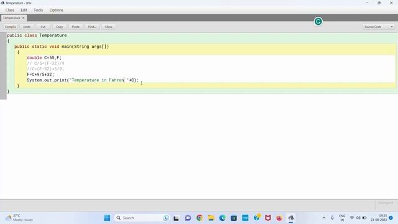Click the ENG IN language indicator
Screen dimensions: 398x224
(342, 218)
